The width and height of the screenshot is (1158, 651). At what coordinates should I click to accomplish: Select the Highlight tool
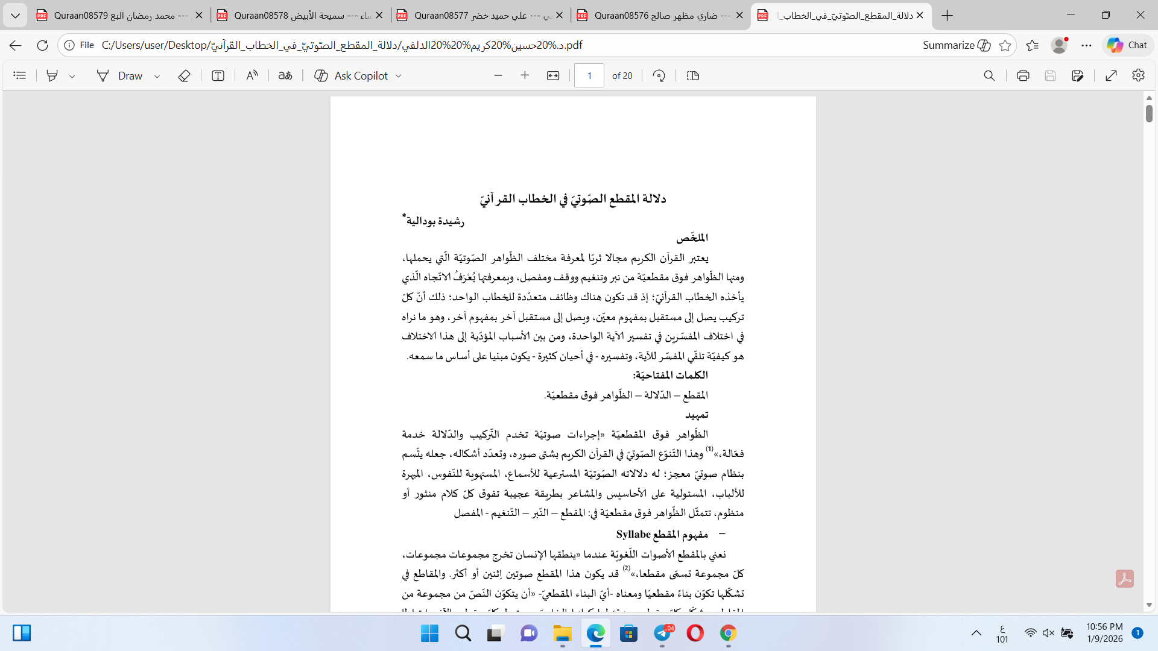pyautogui.click(x=52, y=75)
